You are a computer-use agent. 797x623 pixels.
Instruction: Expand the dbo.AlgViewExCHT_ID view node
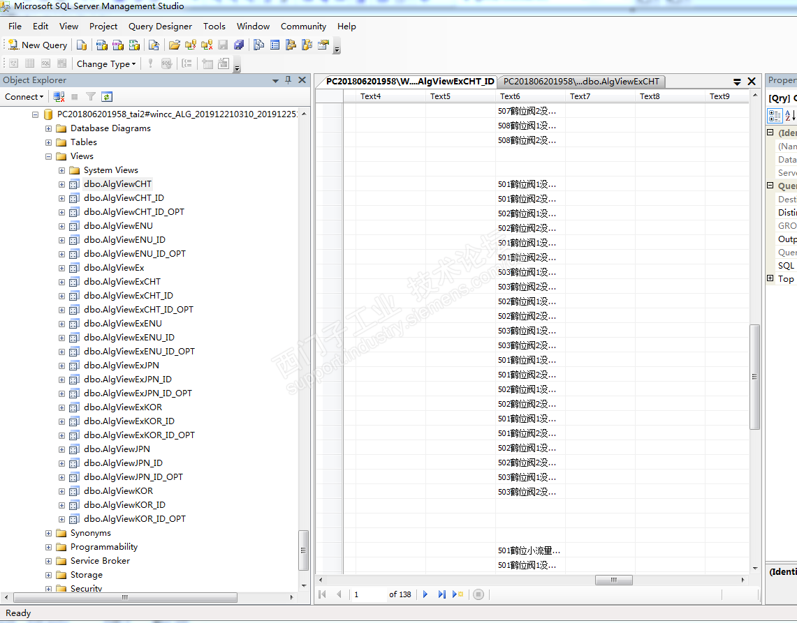(61, 296)
